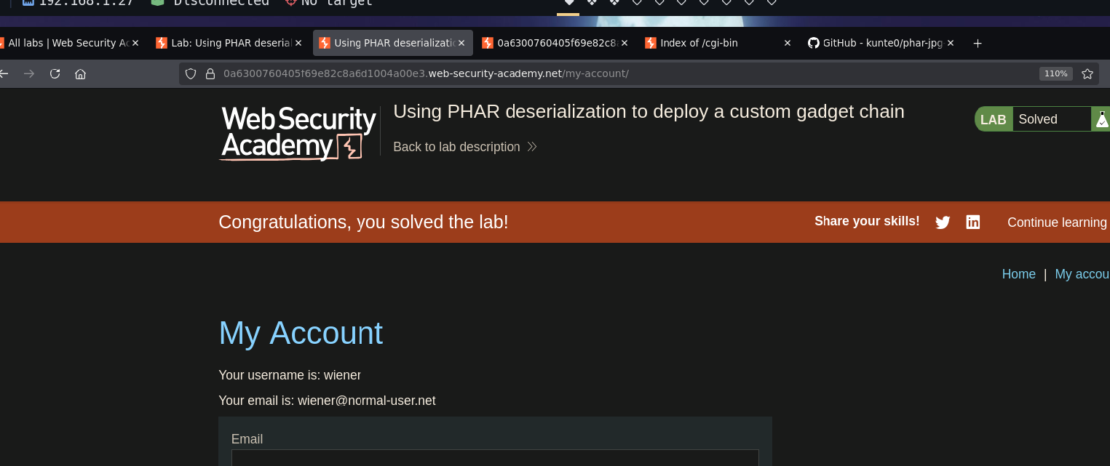The width and height of the screenshot is (1110, 466).
Task: Click the 110% zoom level indicator
Action: point(1055,73)
